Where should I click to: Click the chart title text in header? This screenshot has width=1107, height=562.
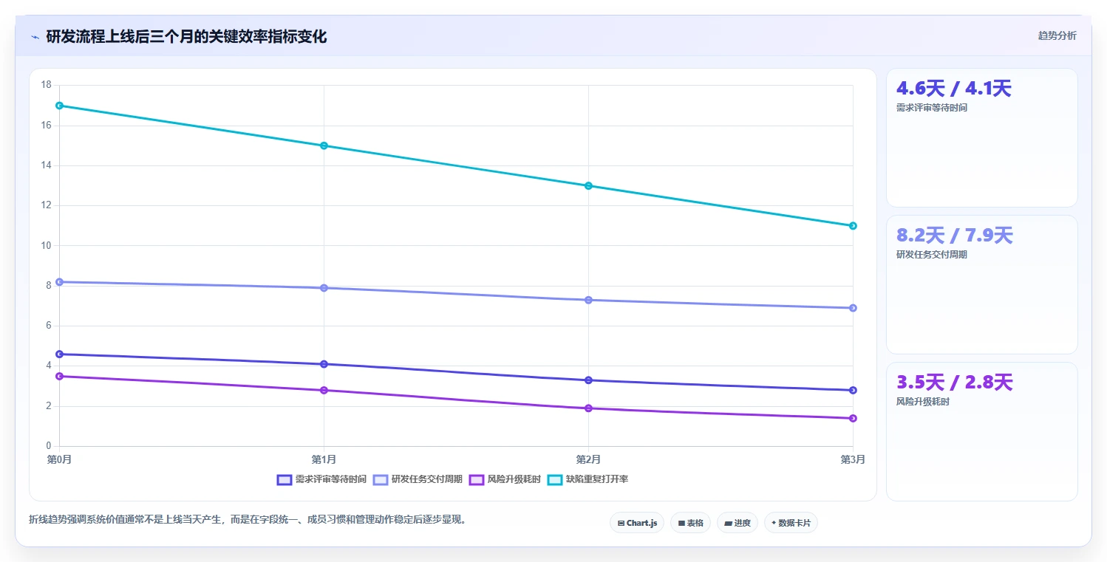click(x=186, y=37)
